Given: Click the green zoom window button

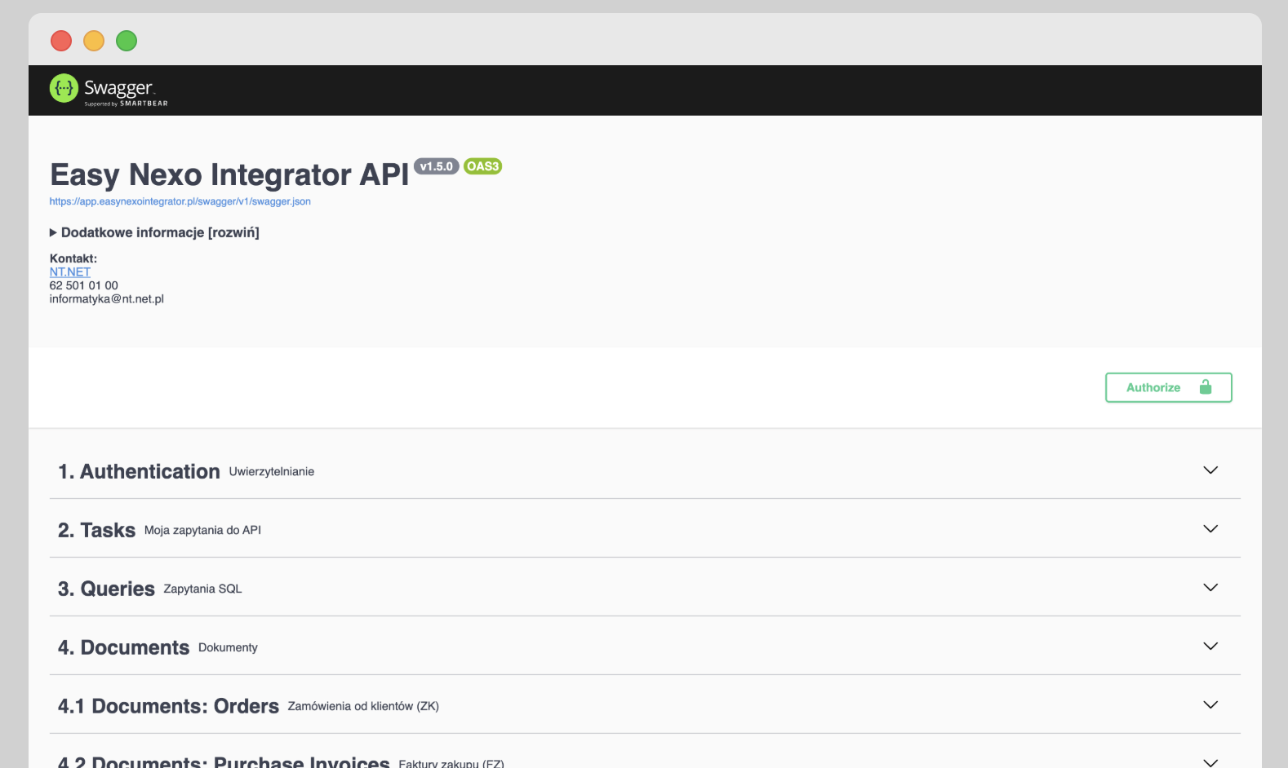Looking at the screenshot, I should point(127,40).
